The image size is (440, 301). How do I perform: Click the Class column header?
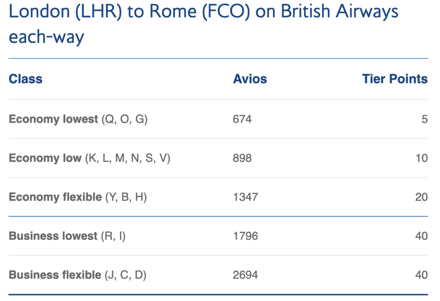tap(25, 79)
